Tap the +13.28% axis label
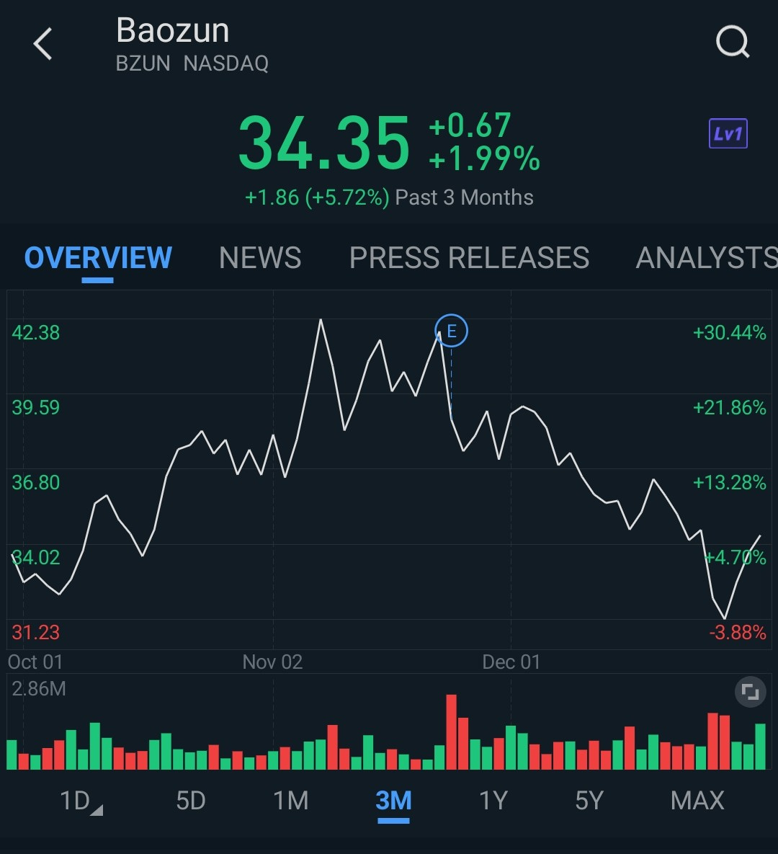The height and width of the screenshot is (854, 778). [x=730, y=483]
